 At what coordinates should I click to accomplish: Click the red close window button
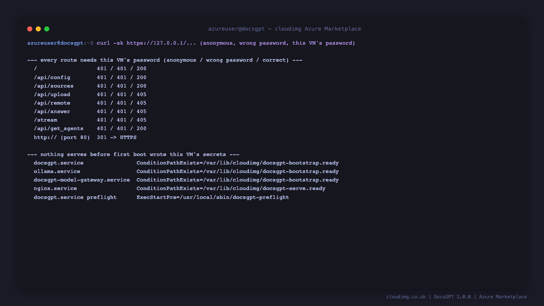point(30,29)
